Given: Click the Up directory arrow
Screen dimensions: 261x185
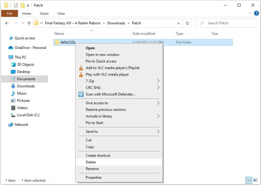Looking at the screenshot, I should (x=29, y=23).
